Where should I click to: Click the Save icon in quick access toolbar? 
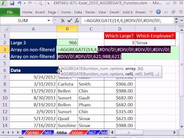pos(12,3)
